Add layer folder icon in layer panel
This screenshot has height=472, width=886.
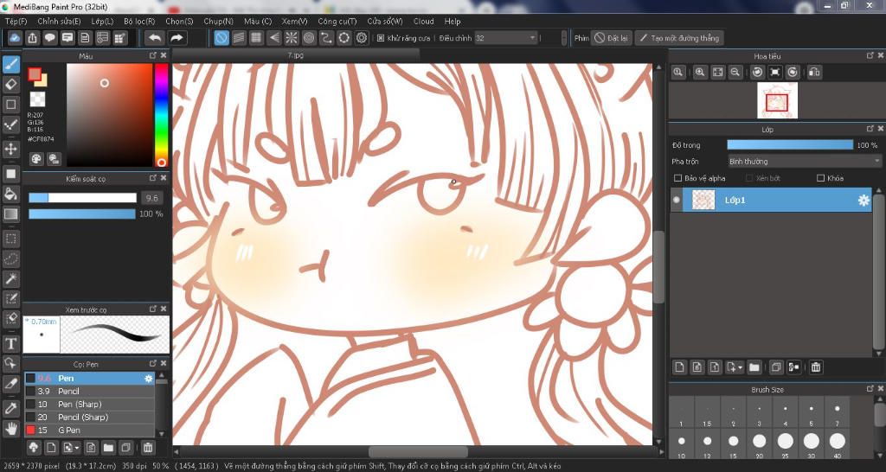(x=754, y=367)
